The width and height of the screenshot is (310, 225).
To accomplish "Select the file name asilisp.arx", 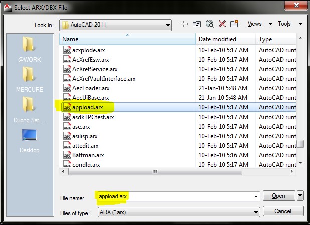I will click(x=85, y=136).
